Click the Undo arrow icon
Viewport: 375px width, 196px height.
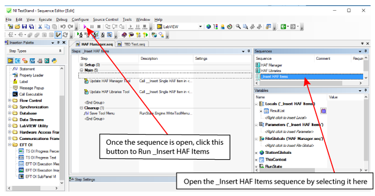tap(63, 27)
